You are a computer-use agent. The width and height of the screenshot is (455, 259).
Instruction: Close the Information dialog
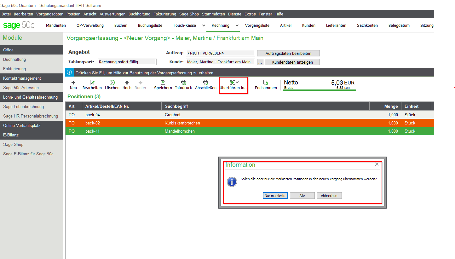(377, 164)
